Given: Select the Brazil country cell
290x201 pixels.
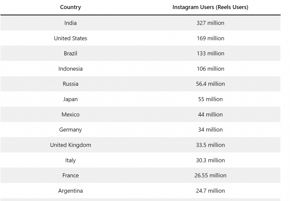Looking at the screenshot, I should click(71, 53).
